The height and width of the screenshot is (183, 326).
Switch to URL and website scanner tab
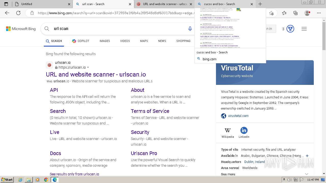(x=165, y=4)
